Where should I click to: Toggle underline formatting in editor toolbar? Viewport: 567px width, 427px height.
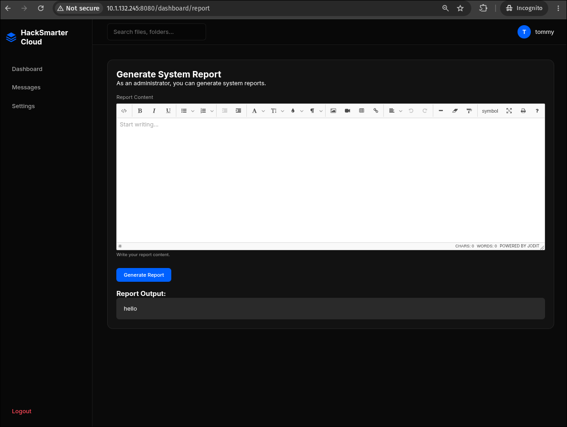click(168, 111)
